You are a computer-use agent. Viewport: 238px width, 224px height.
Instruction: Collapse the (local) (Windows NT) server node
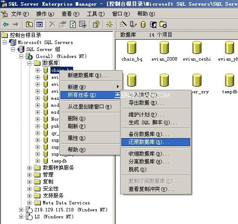[x=21, y=56]
